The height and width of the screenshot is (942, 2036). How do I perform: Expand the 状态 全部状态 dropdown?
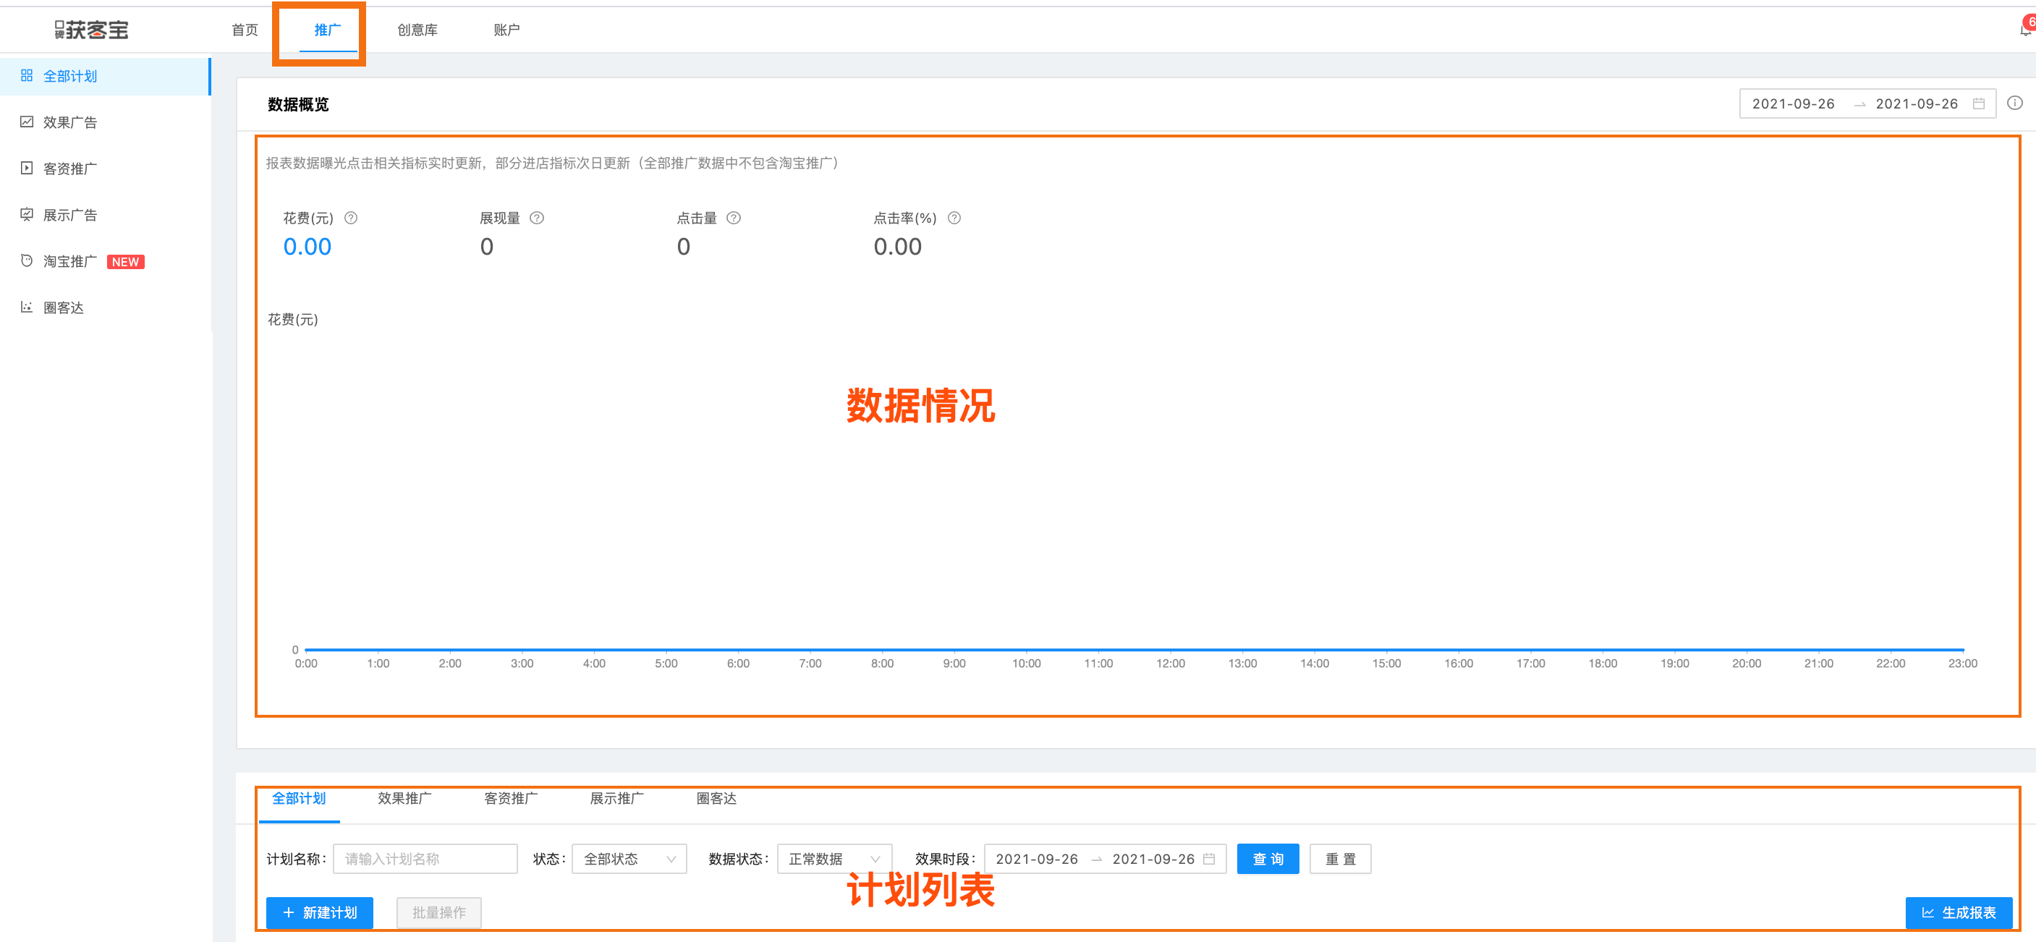(x=629, y=859)
